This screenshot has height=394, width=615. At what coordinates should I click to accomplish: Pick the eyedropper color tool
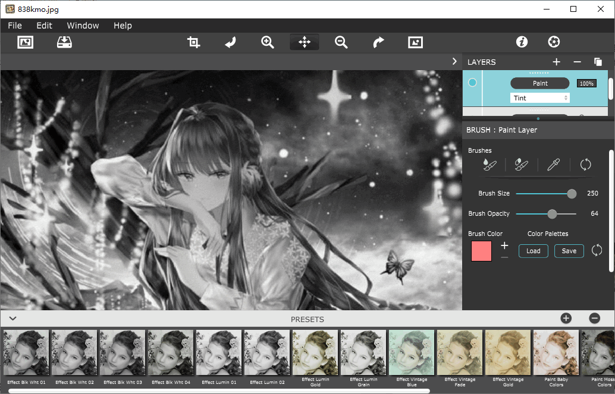pyautogui.click(x=553, y=165)
